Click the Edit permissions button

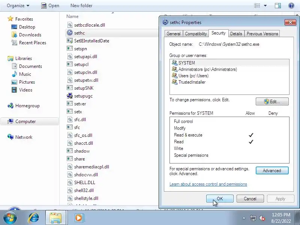272,101
